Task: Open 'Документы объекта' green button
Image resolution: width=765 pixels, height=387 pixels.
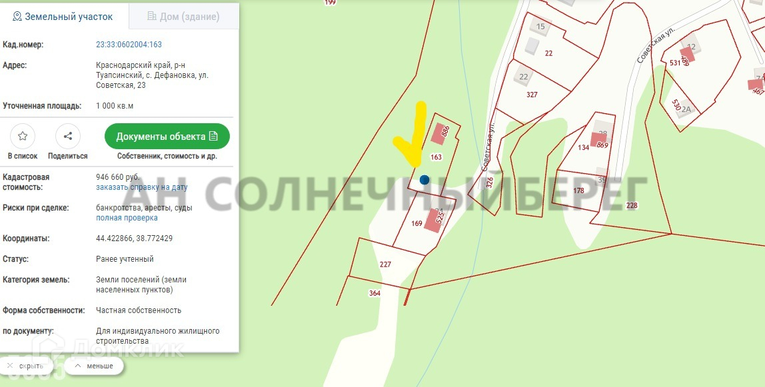Action: point(167,137)
